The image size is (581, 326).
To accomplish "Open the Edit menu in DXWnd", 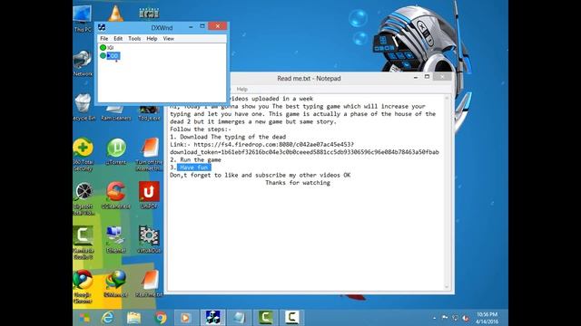I will [x=118, y=38].
